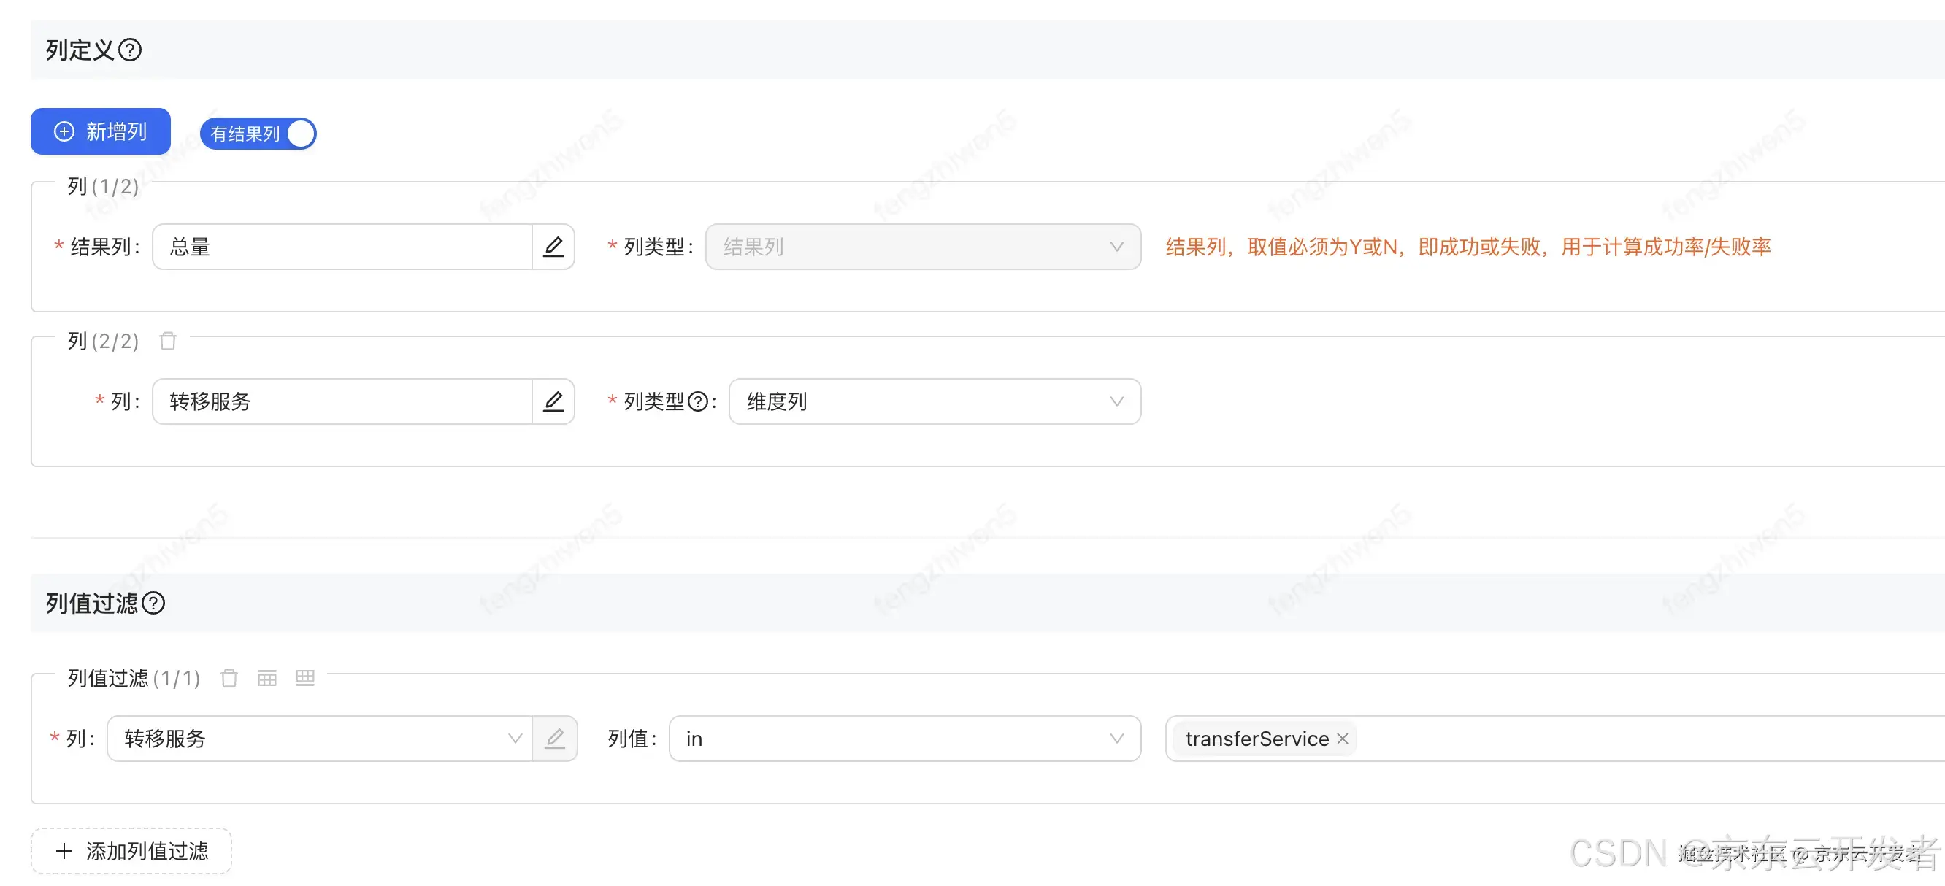
Task: Click the 转移服务 column name input field
Action: click(342, 401)
